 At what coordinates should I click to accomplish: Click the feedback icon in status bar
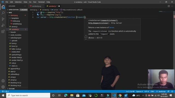(x=168, y=91)
